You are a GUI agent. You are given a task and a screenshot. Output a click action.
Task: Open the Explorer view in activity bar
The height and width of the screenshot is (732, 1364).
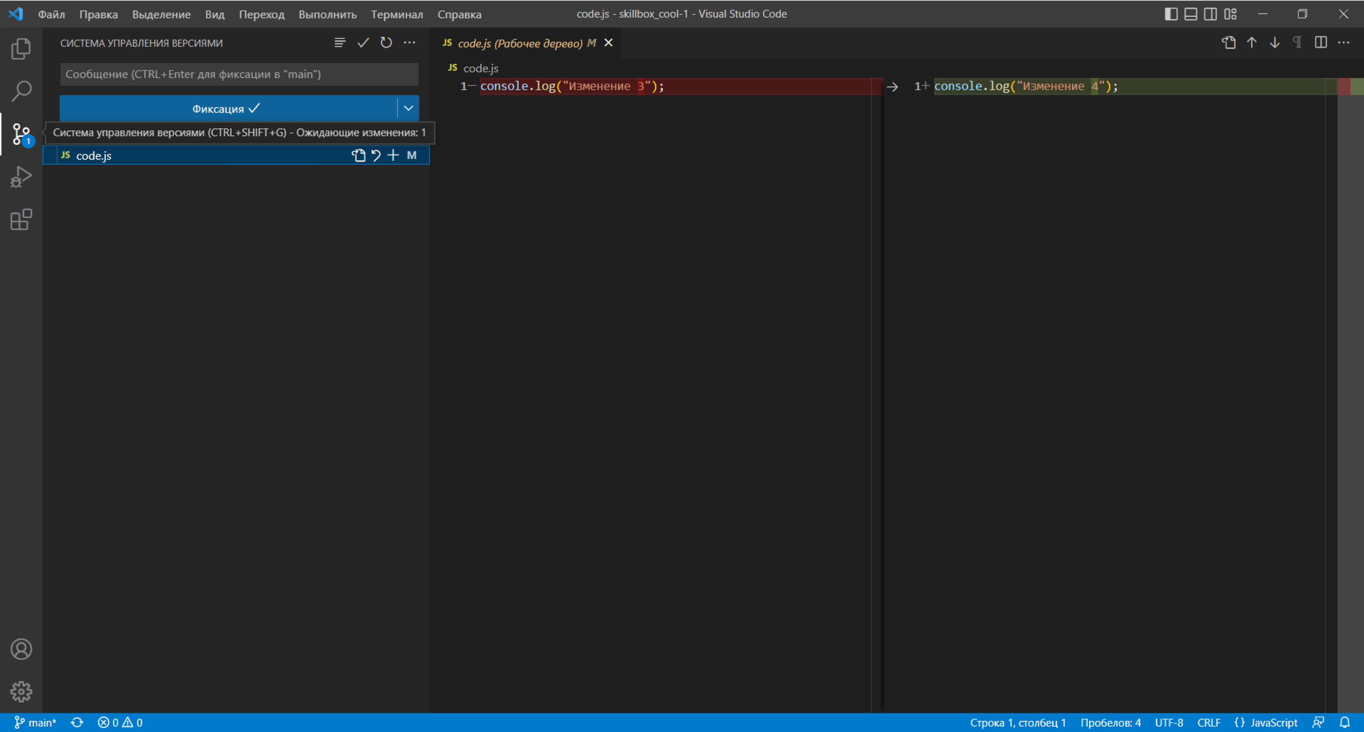[x=21, y=48]
